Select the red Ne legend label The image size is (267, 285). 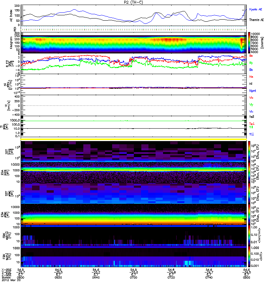pos(251,77)
